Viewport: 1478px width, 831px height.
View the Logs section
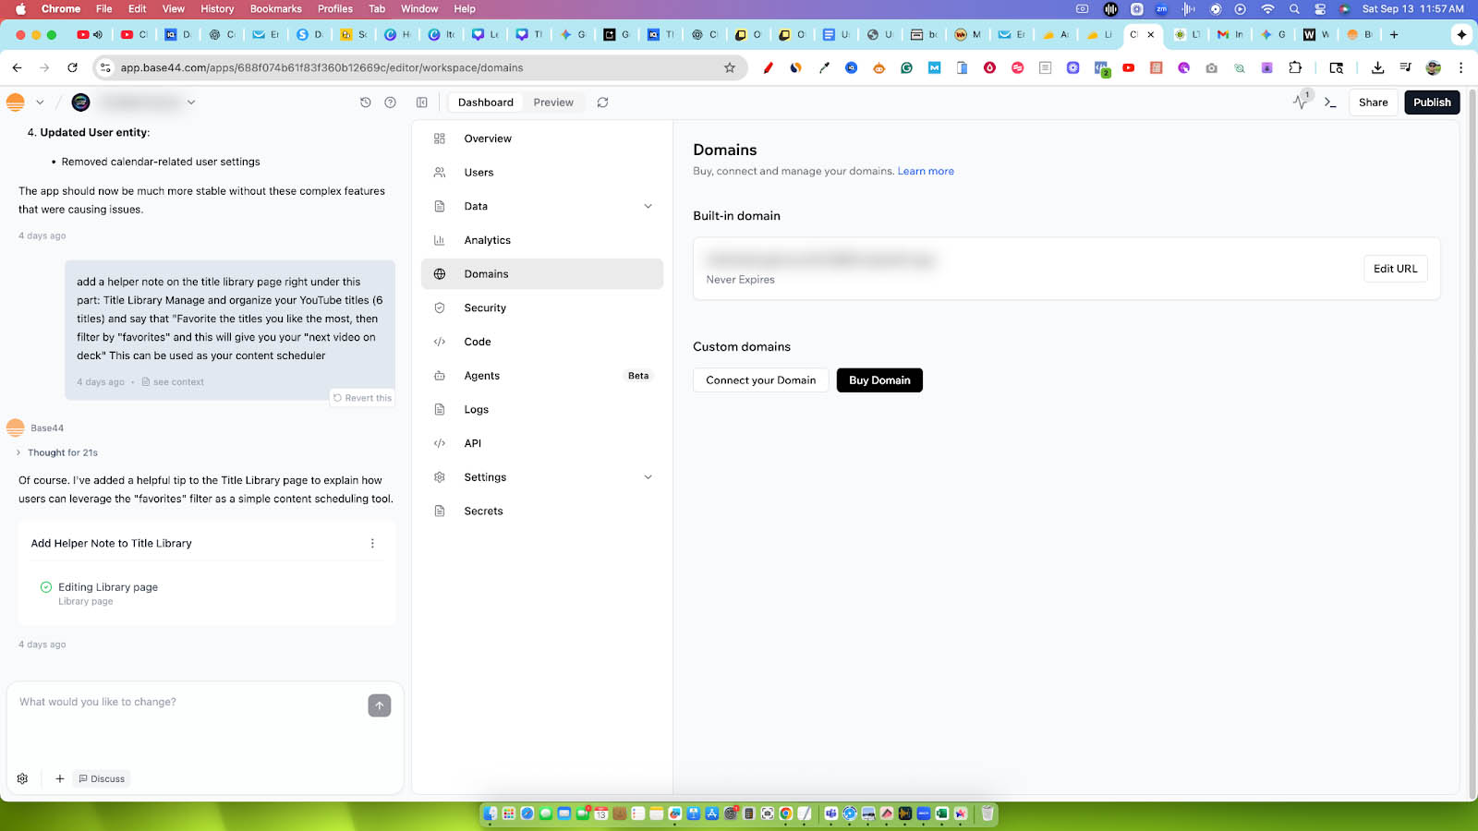(x=476, y=409)
